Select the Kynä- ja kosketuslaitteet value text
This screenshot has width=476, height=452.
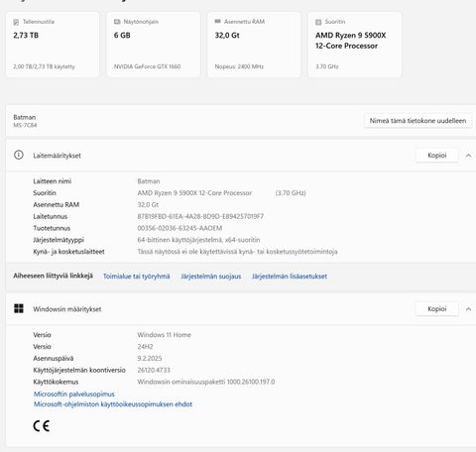(237, 252)
